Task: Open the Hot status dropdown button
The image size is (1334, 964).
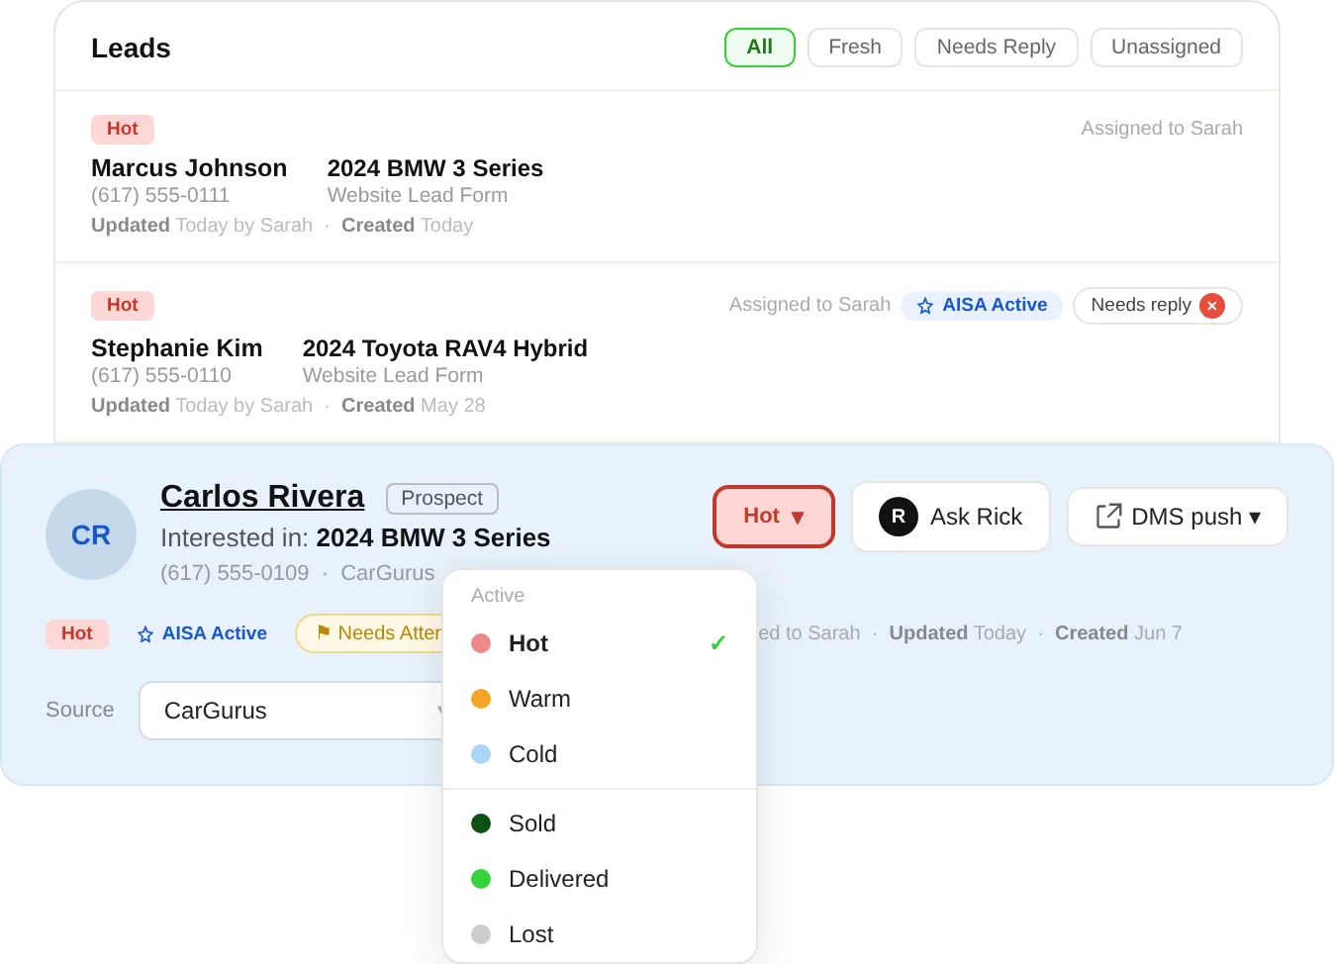Action: click(774, 517)
